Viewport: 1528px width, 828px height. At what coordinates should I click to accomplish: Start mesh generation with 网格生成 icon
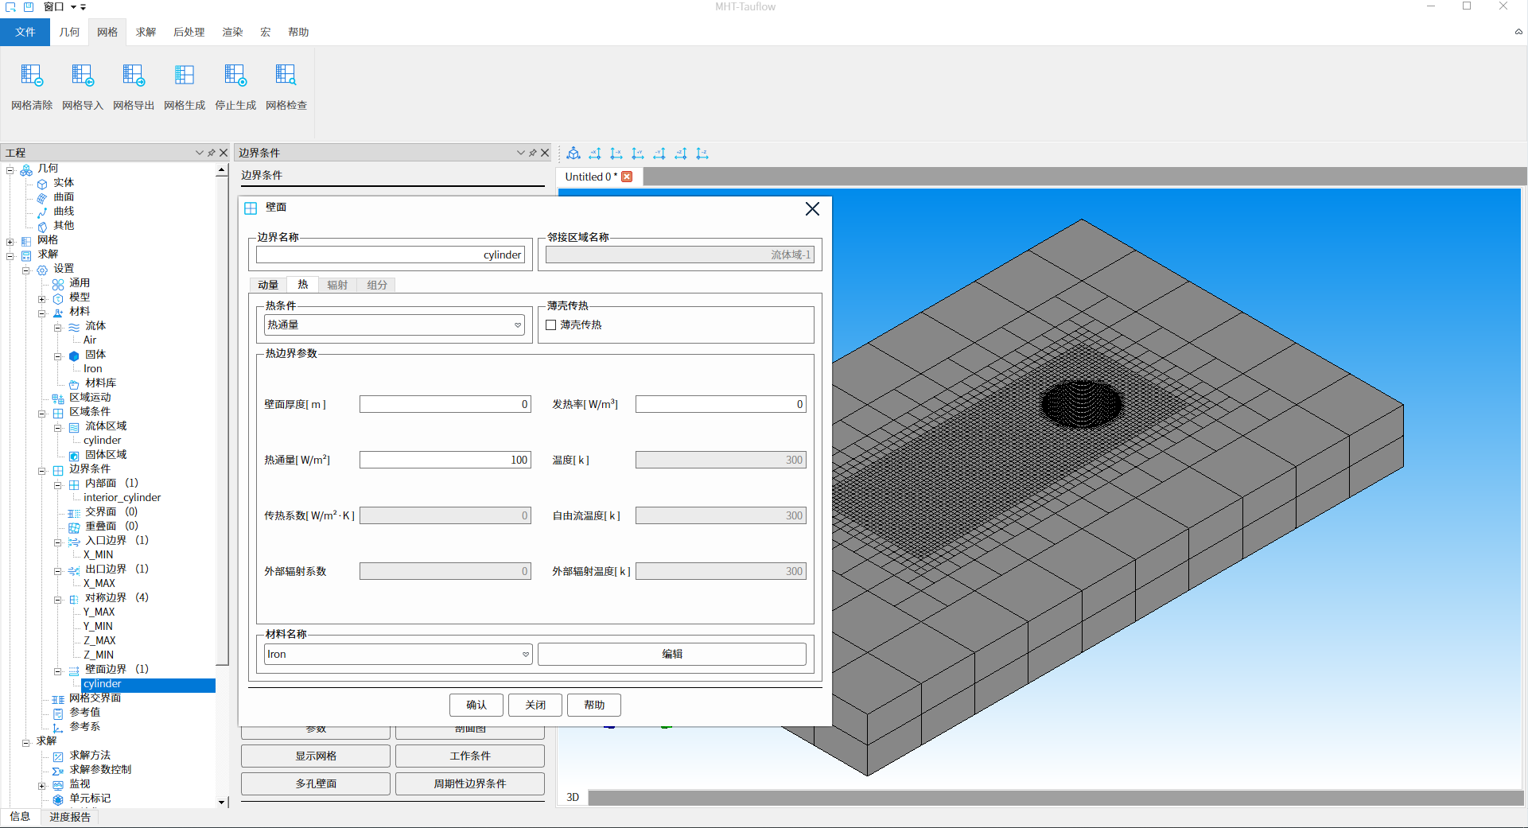point(185,76)
